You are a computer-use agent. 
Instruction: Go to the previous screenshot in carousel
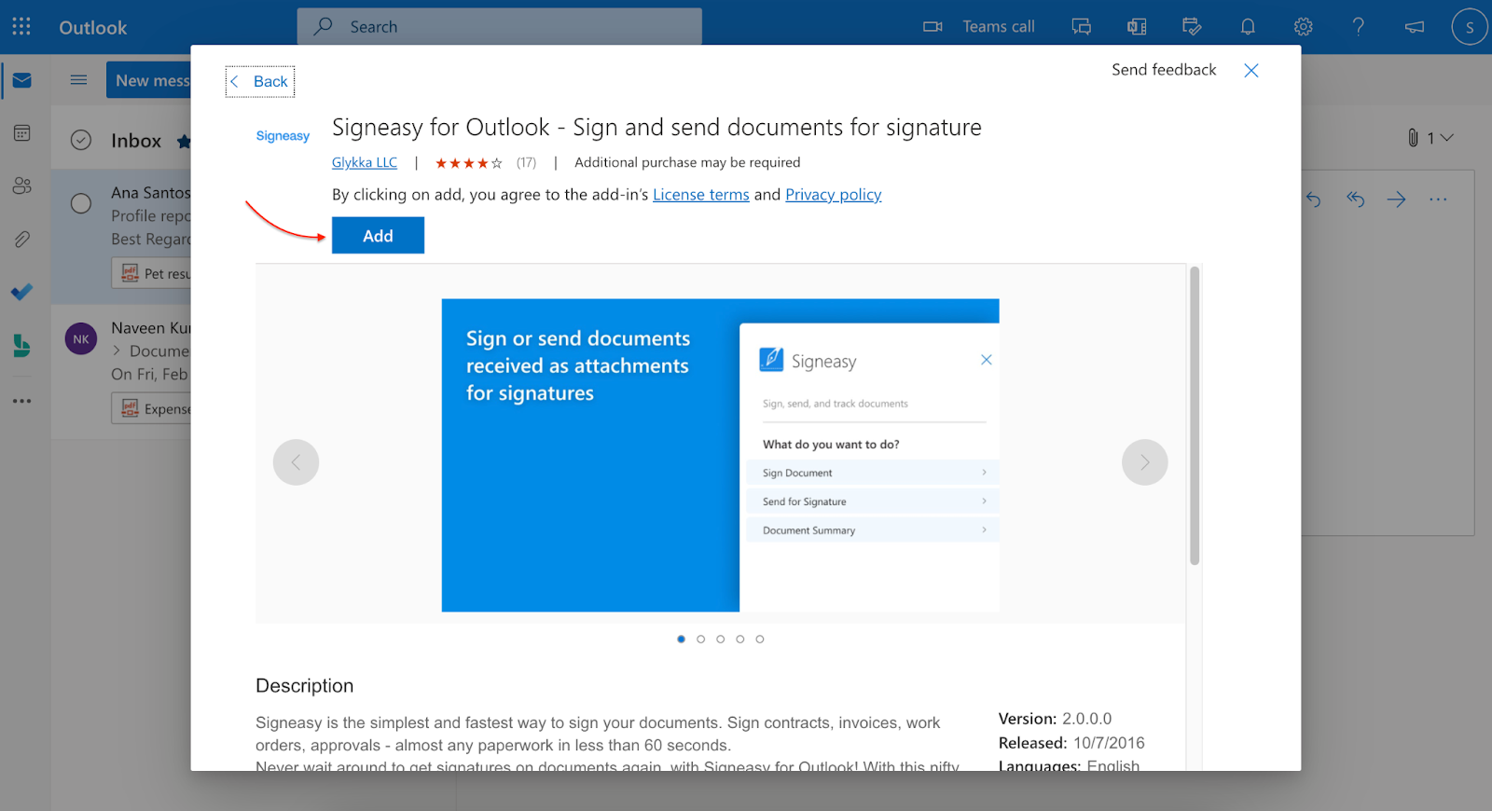coord(296,462)
